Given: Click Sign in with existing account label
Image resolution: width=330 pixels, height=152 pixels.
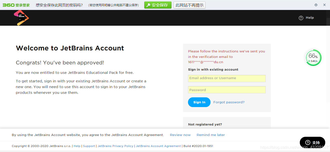Looking at the screenshot, I should pyautogui.click(x=213, y=70).
